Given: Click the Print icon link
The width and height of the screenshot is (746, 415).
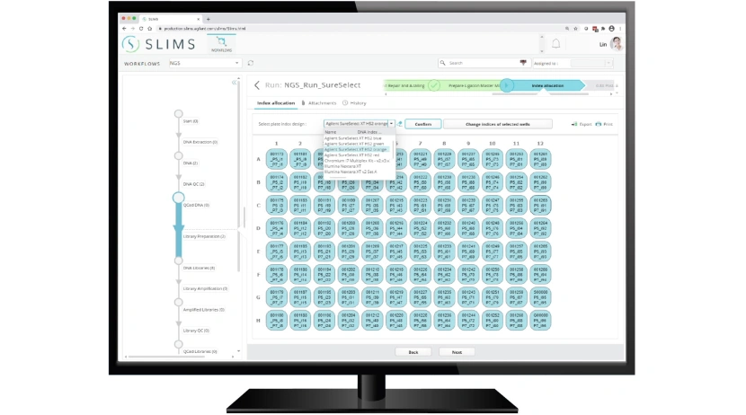Looking at the screenshot, I should (x=604, y=124).
